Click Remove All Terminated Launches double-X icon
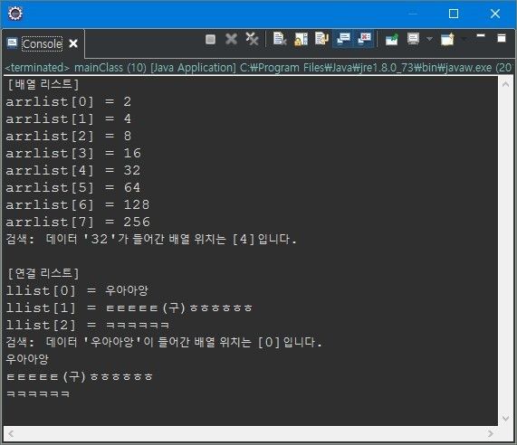This screenshot has width=517, height=445. click(x=253, y=39)
